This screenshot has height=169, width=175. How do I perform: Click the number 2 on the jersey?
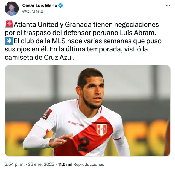(84, 144)
